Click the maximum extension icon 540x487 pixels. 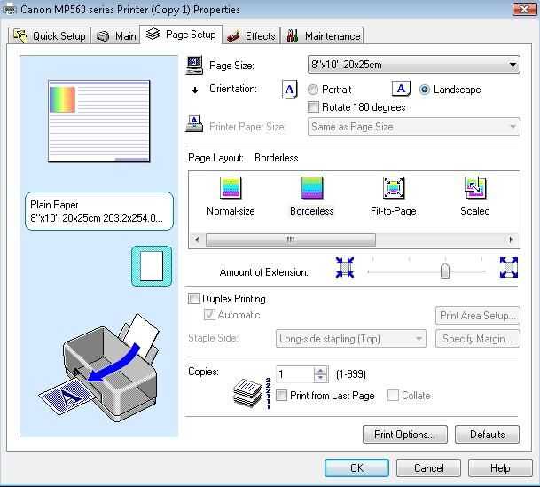click(509, 267)
